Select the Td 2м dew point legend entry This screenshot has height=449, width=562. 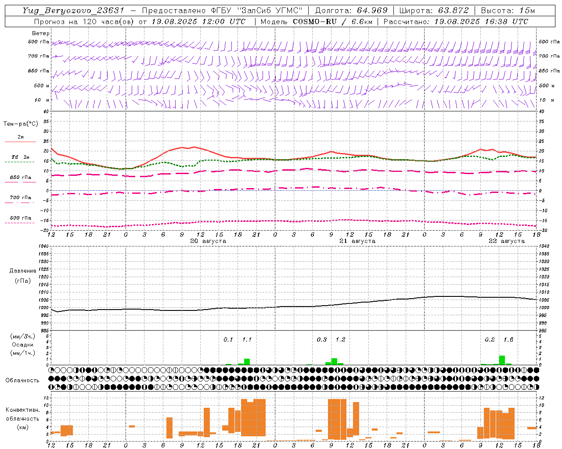coord(21,157)
